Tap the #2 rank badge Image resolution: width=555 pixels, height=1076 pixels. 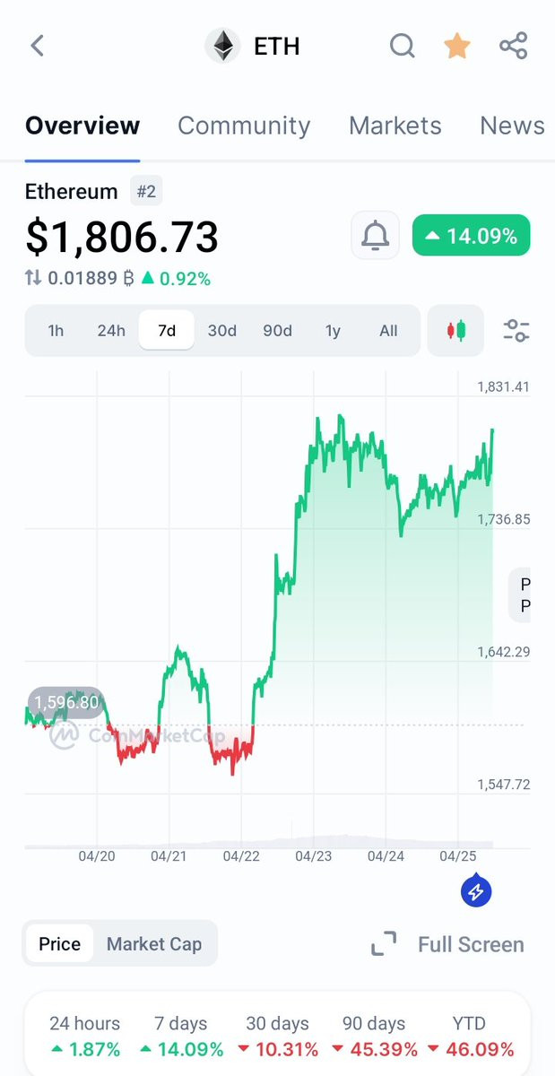(x=146, y=191)
